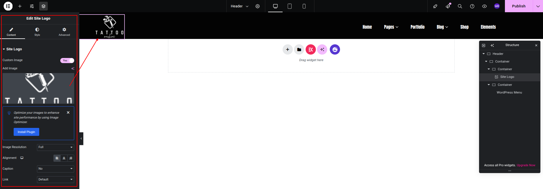
Task: Open the Finder search icon
Action: coord(460,6)
